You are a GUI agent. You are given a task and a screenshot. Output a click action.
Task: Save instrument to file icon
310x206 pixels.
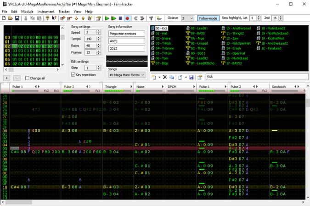(x=191, y=77)
